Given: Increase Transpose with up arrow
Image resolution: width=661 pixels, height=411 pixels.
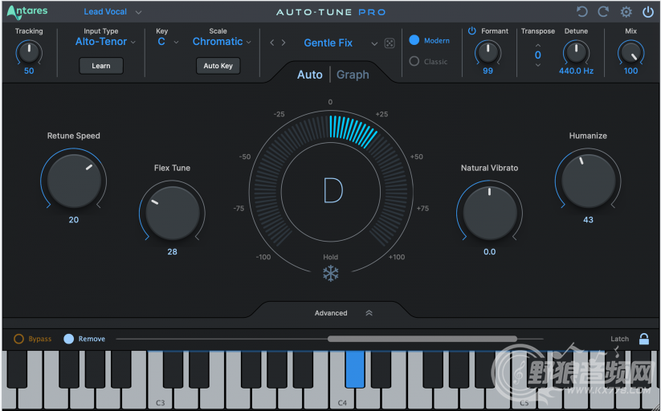Looking at the screenshot, I should coord(537,45).
